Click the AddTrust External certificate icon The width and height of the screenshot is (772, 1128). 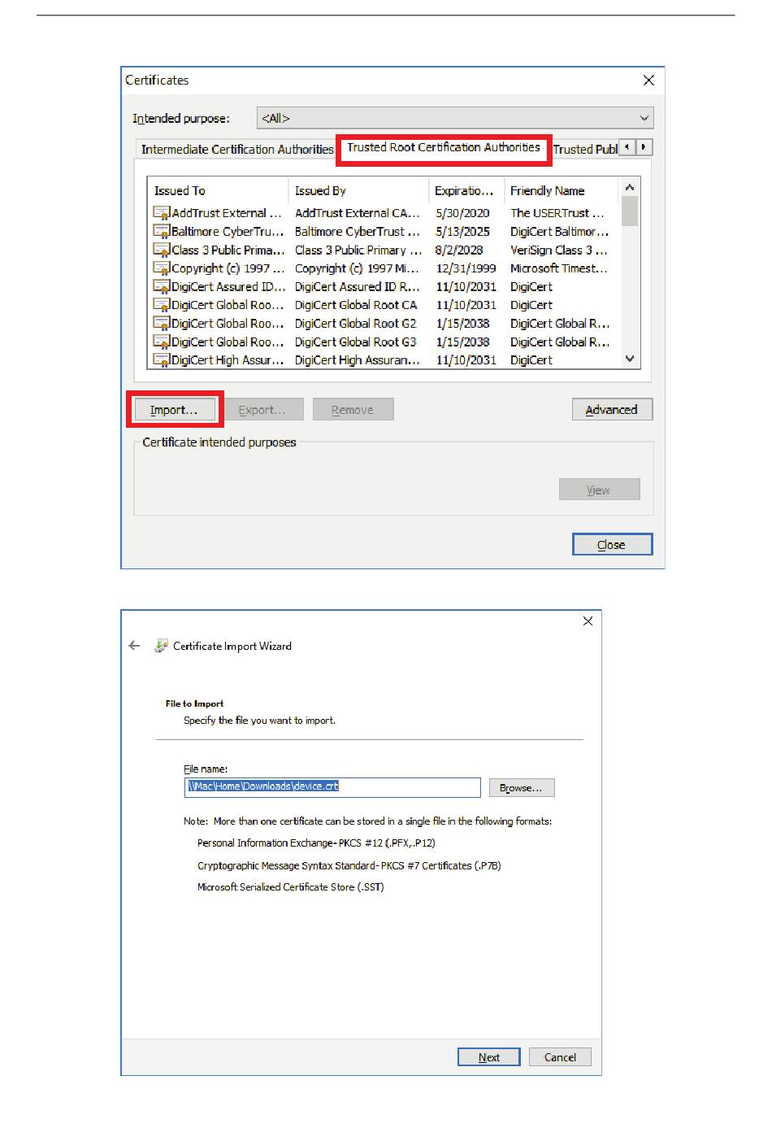(162, 213)
